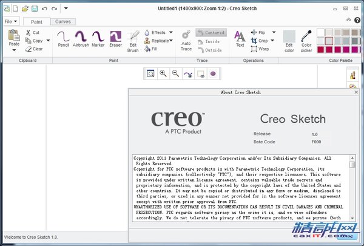Click the save floppy disk icon

[35, 9]
